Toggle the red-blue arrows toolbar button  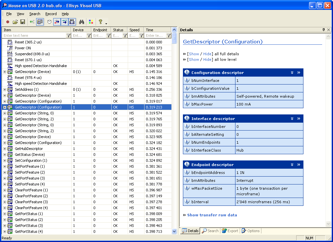(x=57, y=22)
